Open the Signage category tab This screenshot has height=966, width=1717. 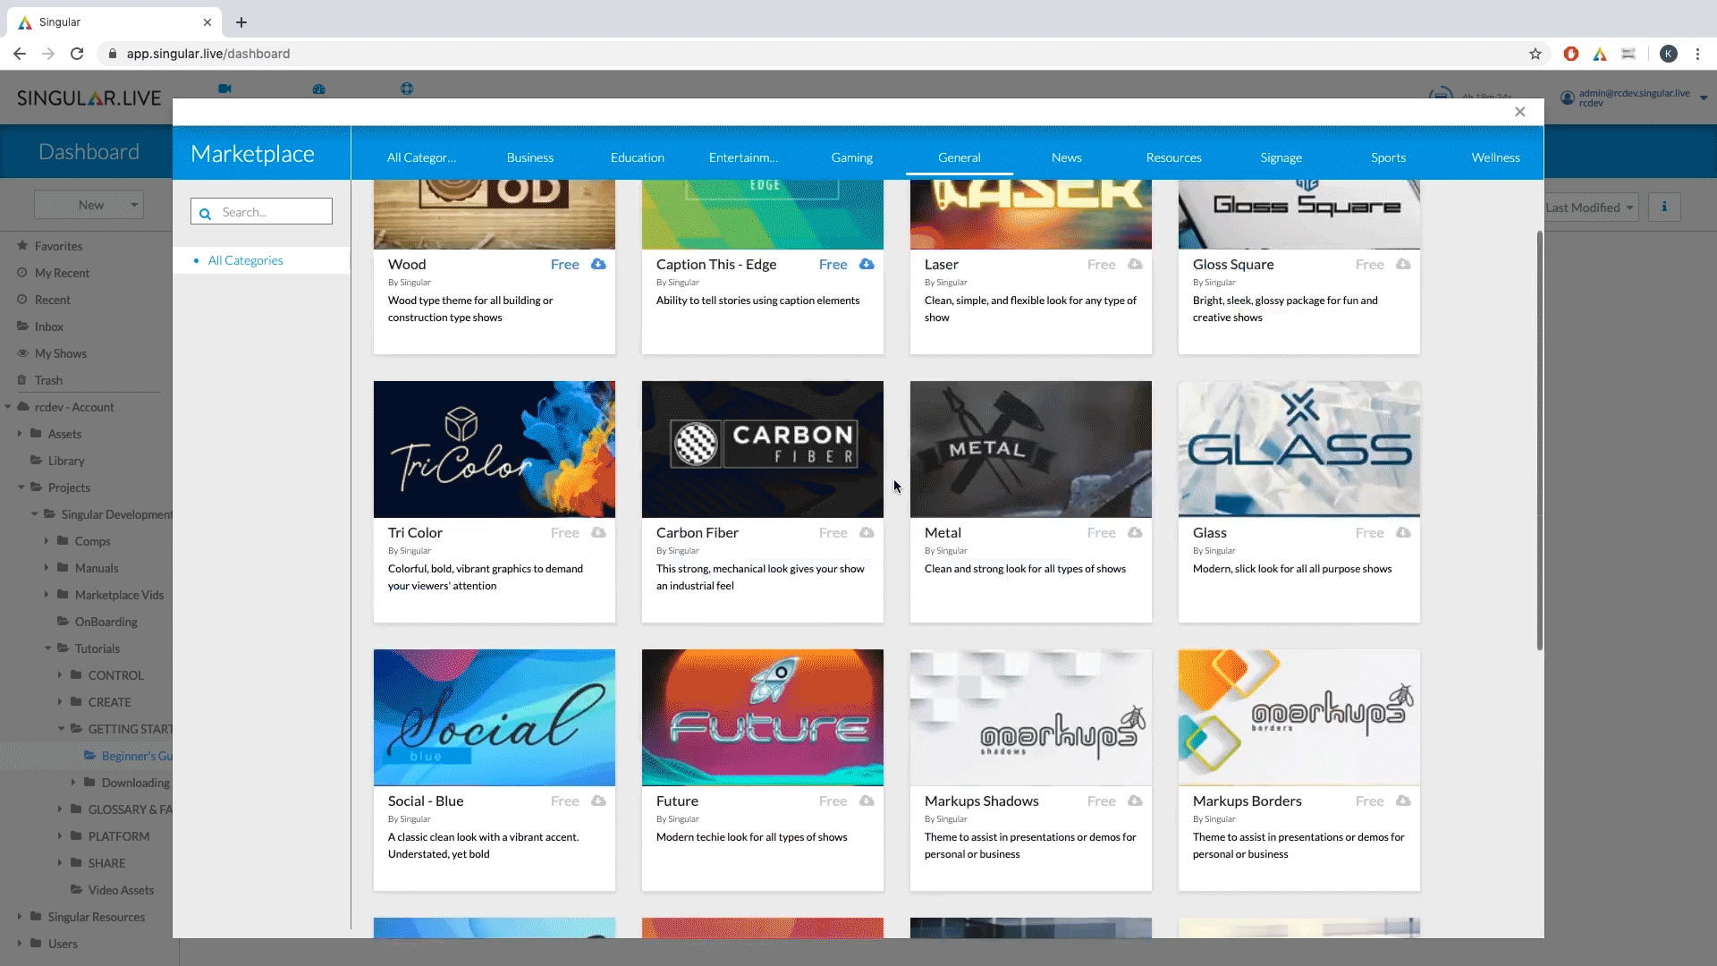pos(1281,157)
